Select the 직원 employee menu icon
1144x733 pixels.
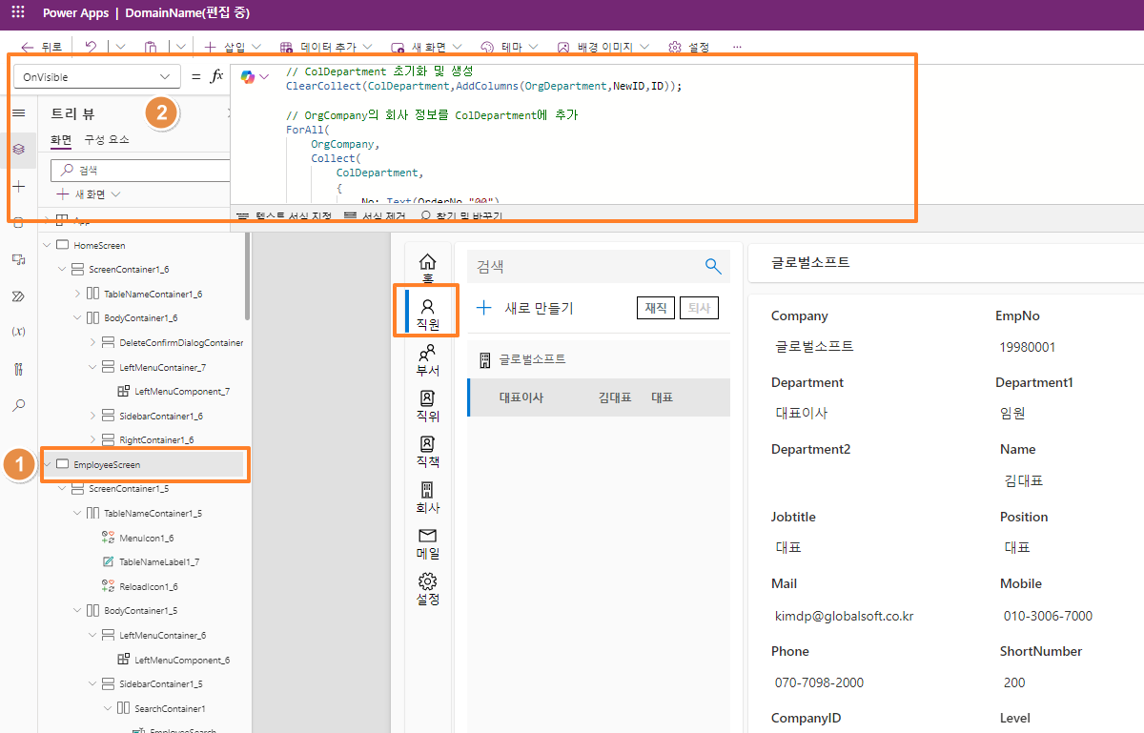click(x=428, y=314)
